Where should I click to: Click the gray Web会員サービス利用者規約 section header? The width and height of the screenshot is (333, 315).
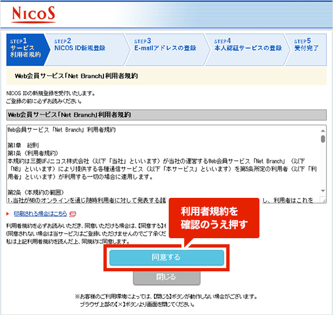point(166,115)
